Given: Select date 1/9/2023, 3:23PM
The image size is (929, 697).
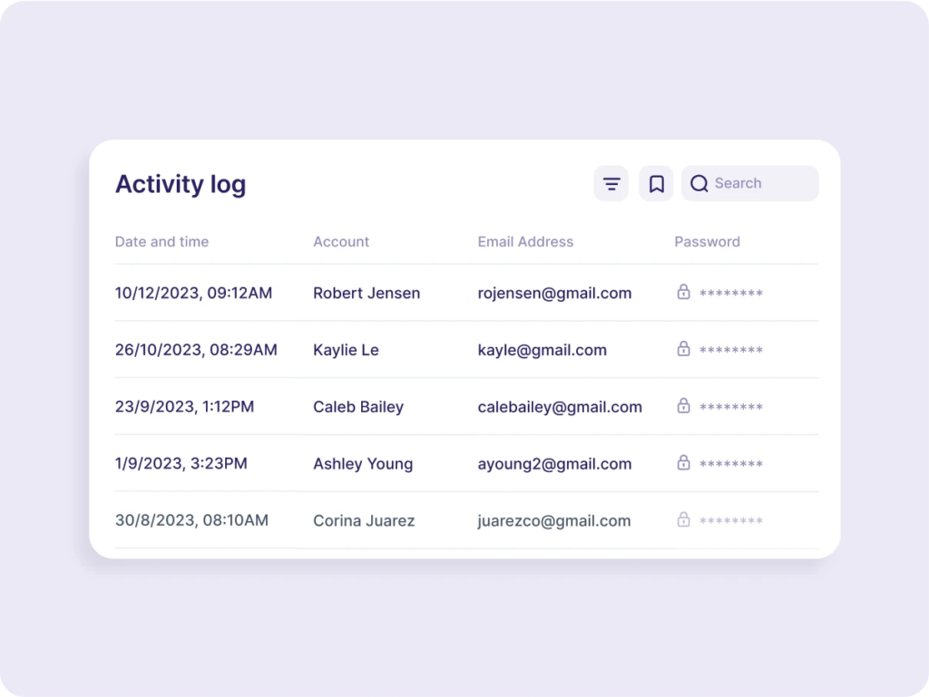Looking at the screenshot, I should pyautogui.click(x=181, y=463).
